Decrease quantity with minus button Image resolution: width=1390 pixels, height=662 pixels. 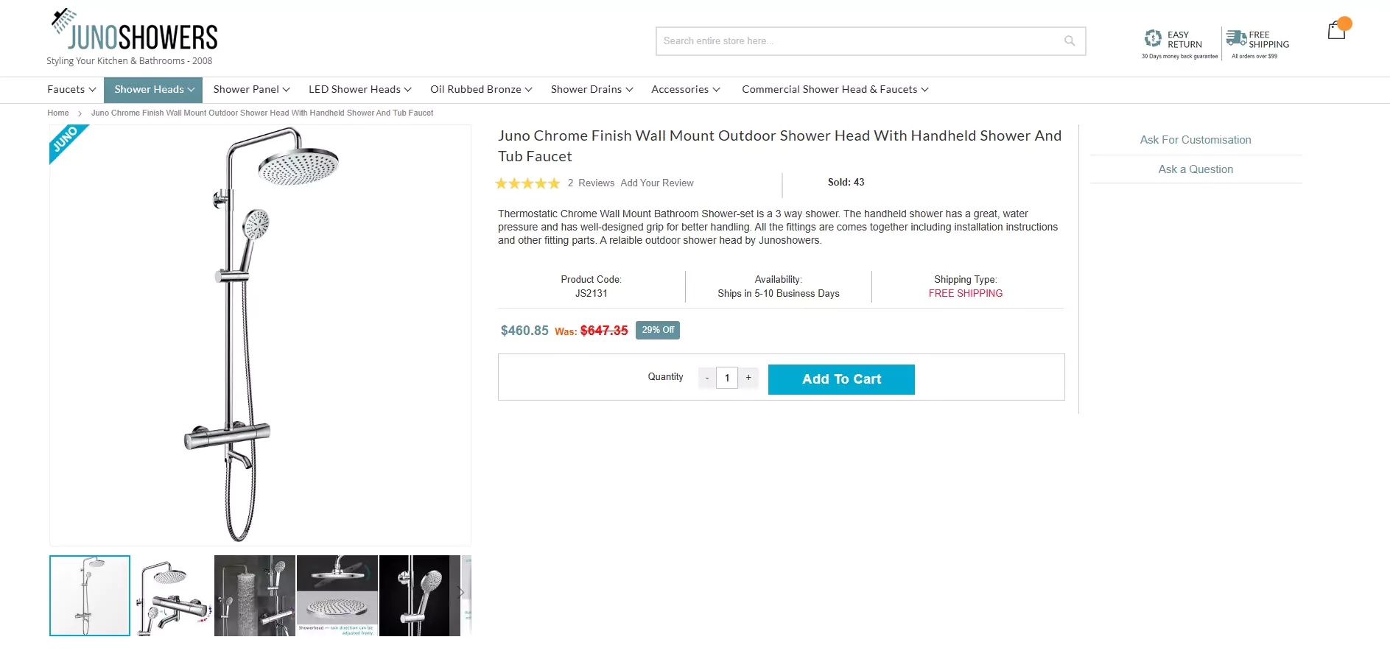[707, 378]
